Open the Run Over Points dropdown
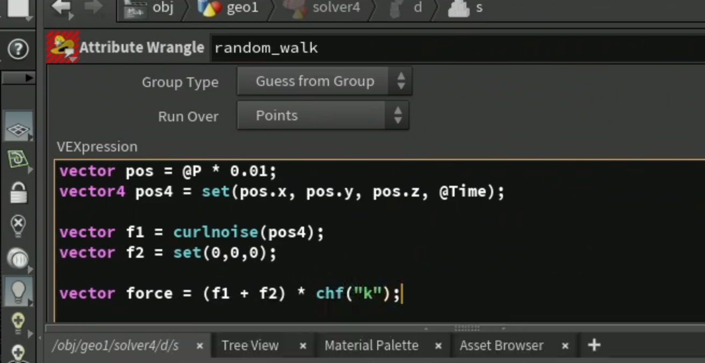This screenshot has width=705, height=363. 323,115
